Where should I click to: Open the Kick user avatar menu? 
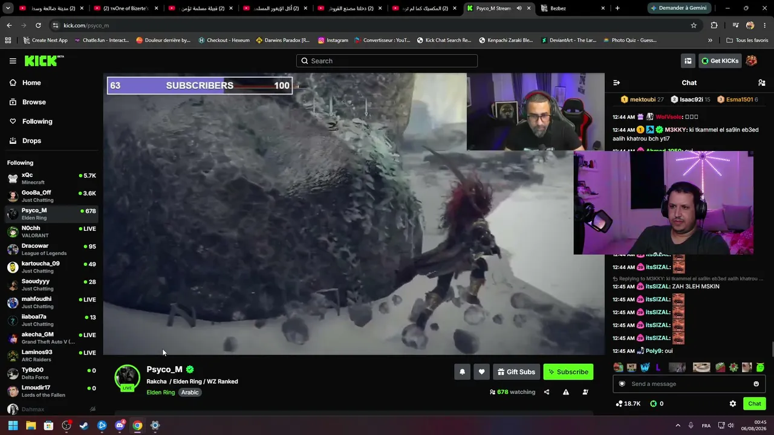(752, 61)
